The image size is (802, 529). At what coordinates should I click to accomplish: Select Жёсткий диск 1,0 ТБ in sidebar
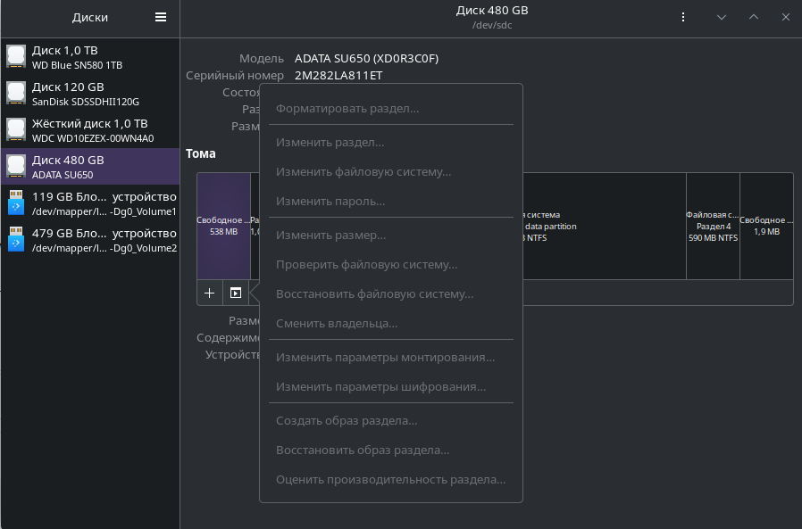click(x=90, y=130)
